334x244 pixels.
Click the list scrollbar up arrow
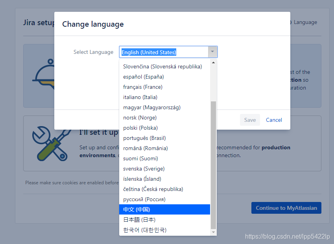213,62
